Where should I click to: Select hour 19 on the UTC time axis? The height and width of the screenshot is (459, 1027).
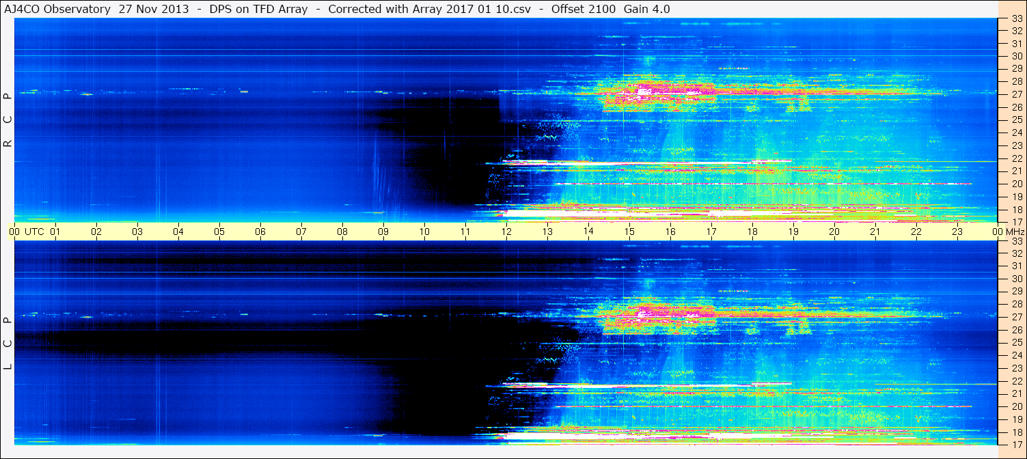[x=793, y=232]
